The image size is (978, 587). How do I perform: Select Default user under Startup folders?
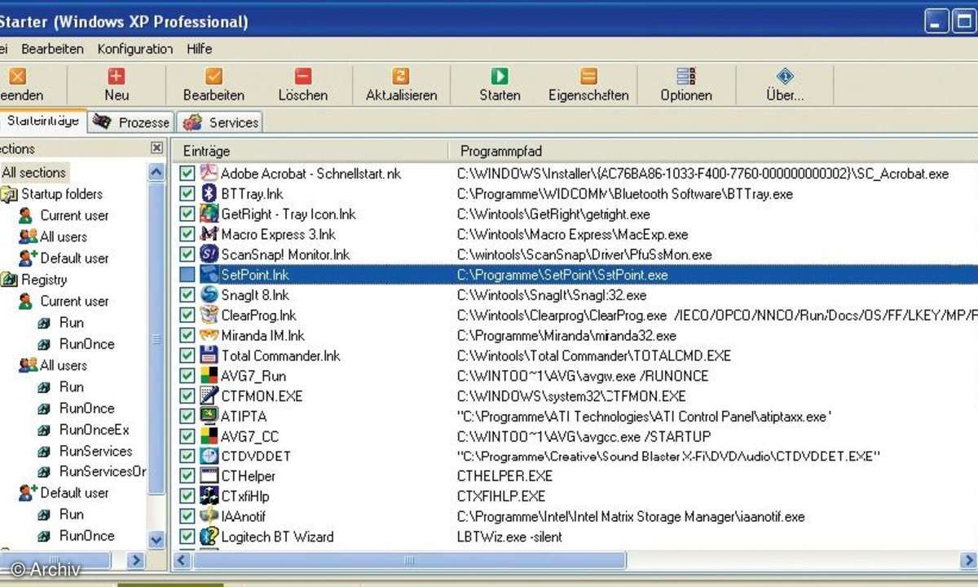tap(74, 258)
